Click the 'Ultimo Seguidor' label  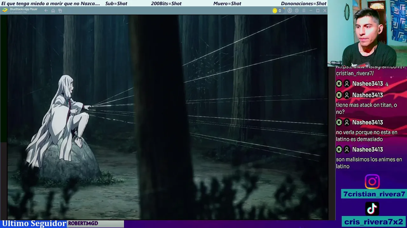pyautogui.click(x=34, y=224)
